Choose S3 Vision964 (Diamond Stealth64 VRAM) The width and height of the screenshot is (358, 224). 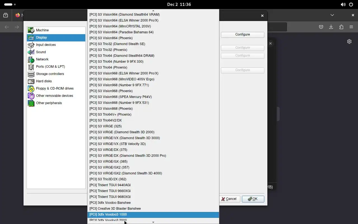(153, 15)
